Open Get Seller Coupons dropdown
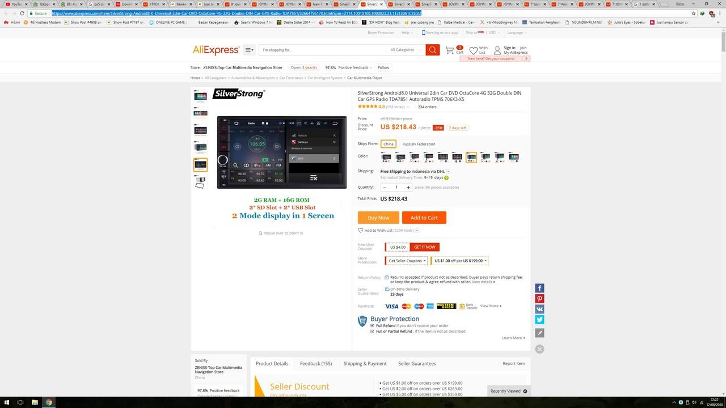Viewport: 726px width, 408px height. tap(407, 261)
